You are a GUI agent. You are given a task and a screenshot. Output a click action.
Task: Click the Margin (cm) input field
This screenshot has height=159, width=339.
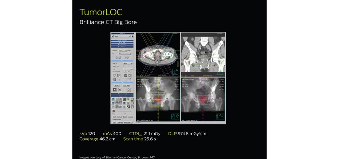click(126, 66)
